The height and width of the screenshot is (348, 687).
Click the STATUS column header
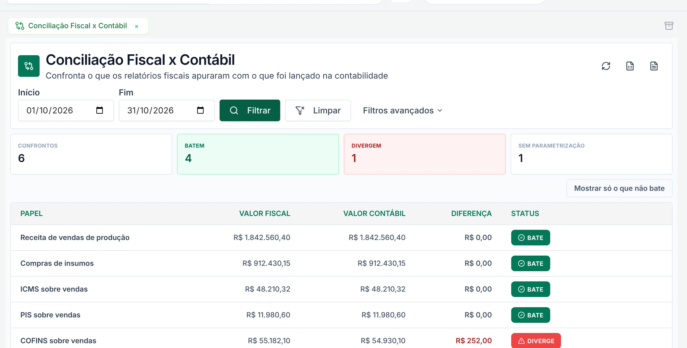(525, 214)
